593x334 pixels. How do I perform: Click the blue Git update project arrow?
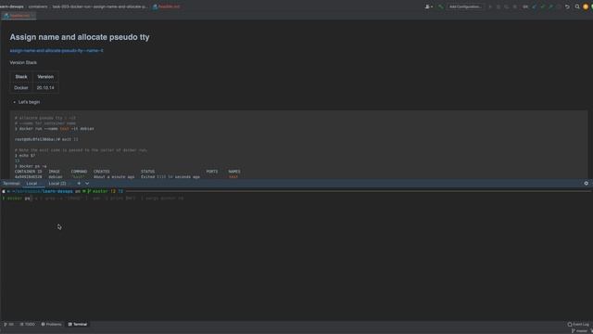pos(534,6)
